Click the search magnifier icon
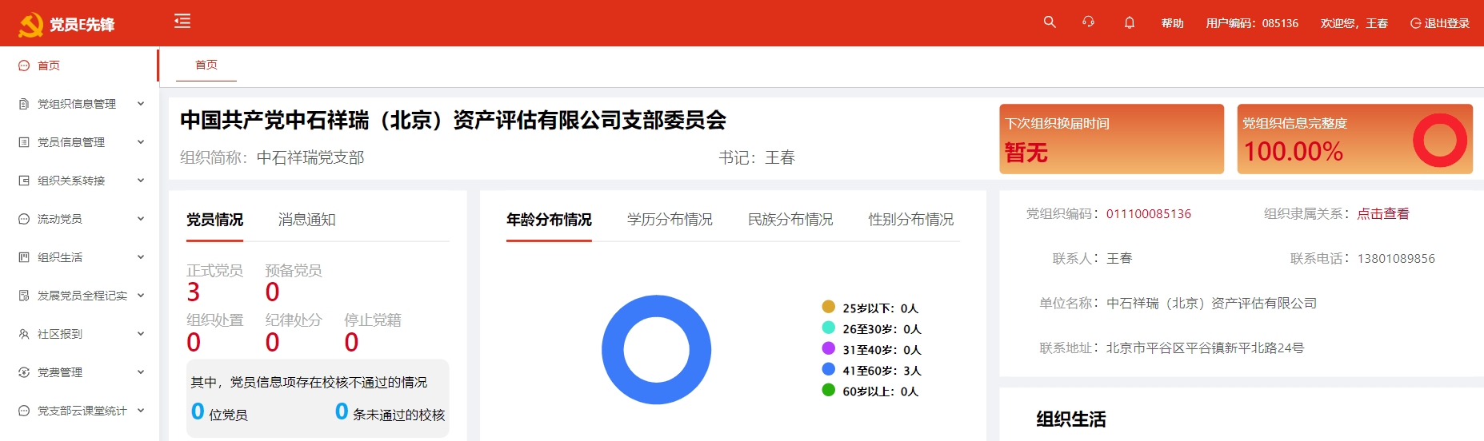 pos(1050,22)
